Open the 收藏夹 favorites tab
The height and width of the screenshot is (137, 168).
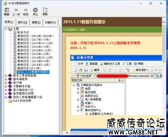click(x=51, y=22)
